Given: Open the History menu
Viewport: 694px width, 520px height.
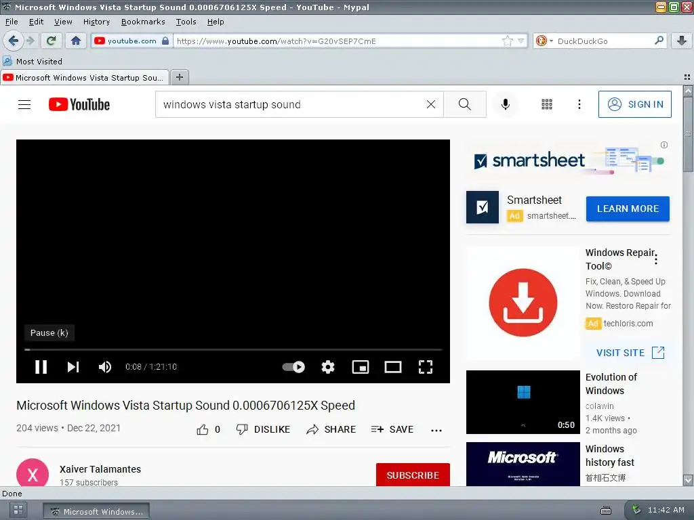Looking at the screenshot, I should [96, 22].
